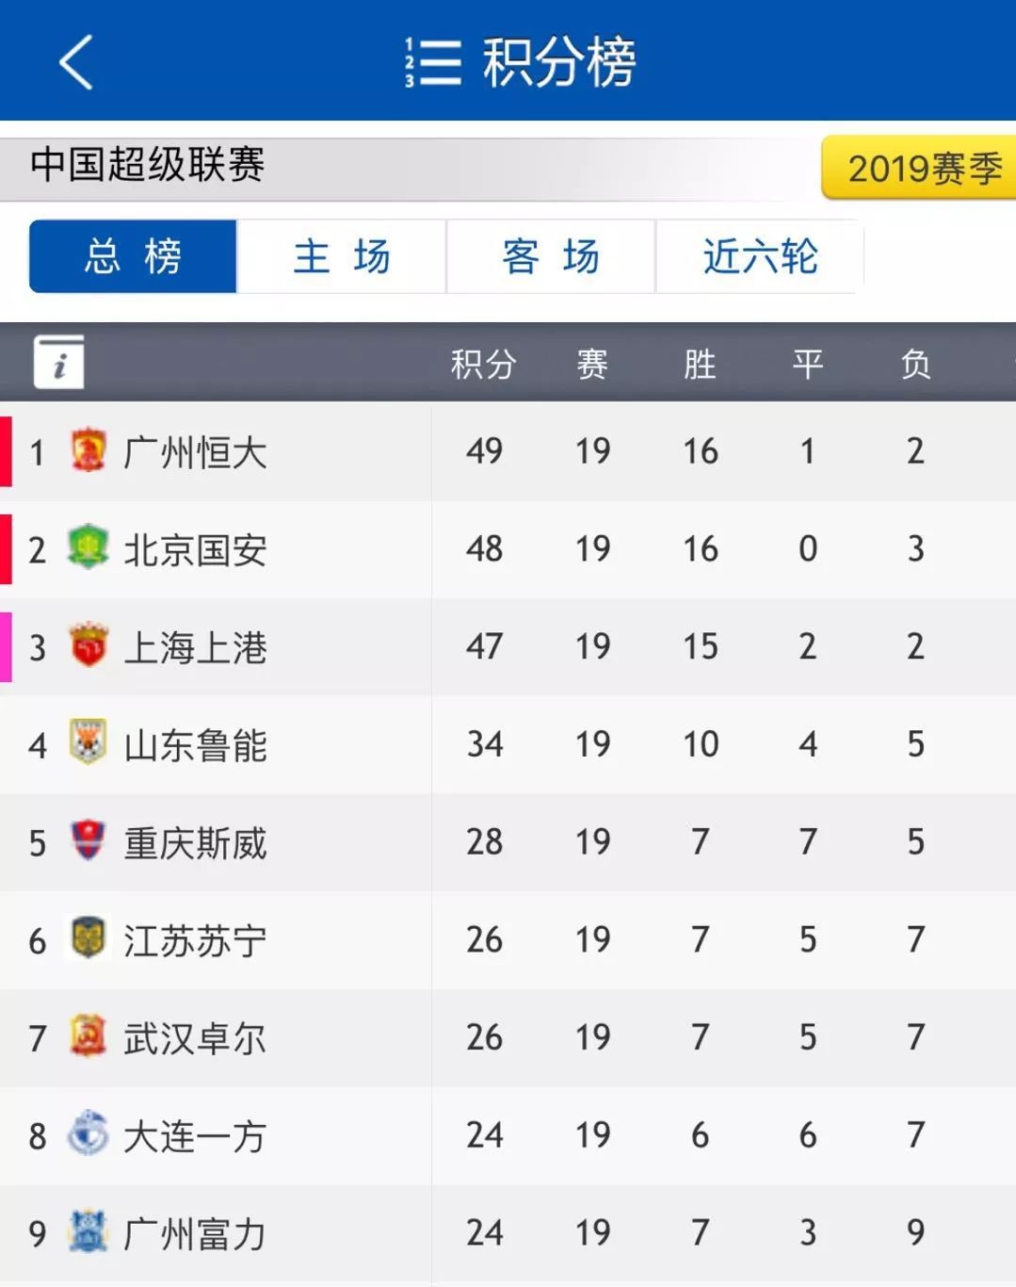Viewport: 1016px width, 1287px height.
Task: Tap the 北京国安 team crest
Action: tap(89, 547)
